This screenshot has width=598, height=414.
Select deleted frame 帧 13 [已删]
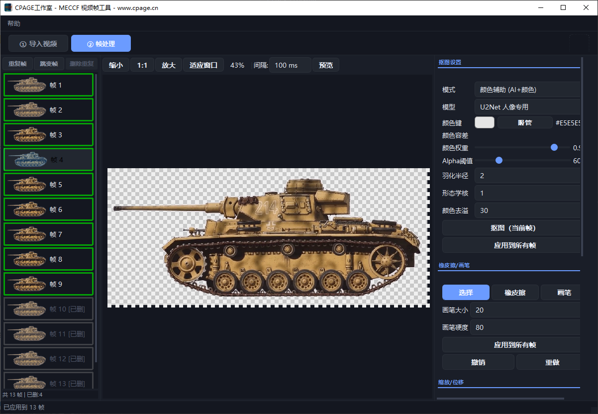48,381
